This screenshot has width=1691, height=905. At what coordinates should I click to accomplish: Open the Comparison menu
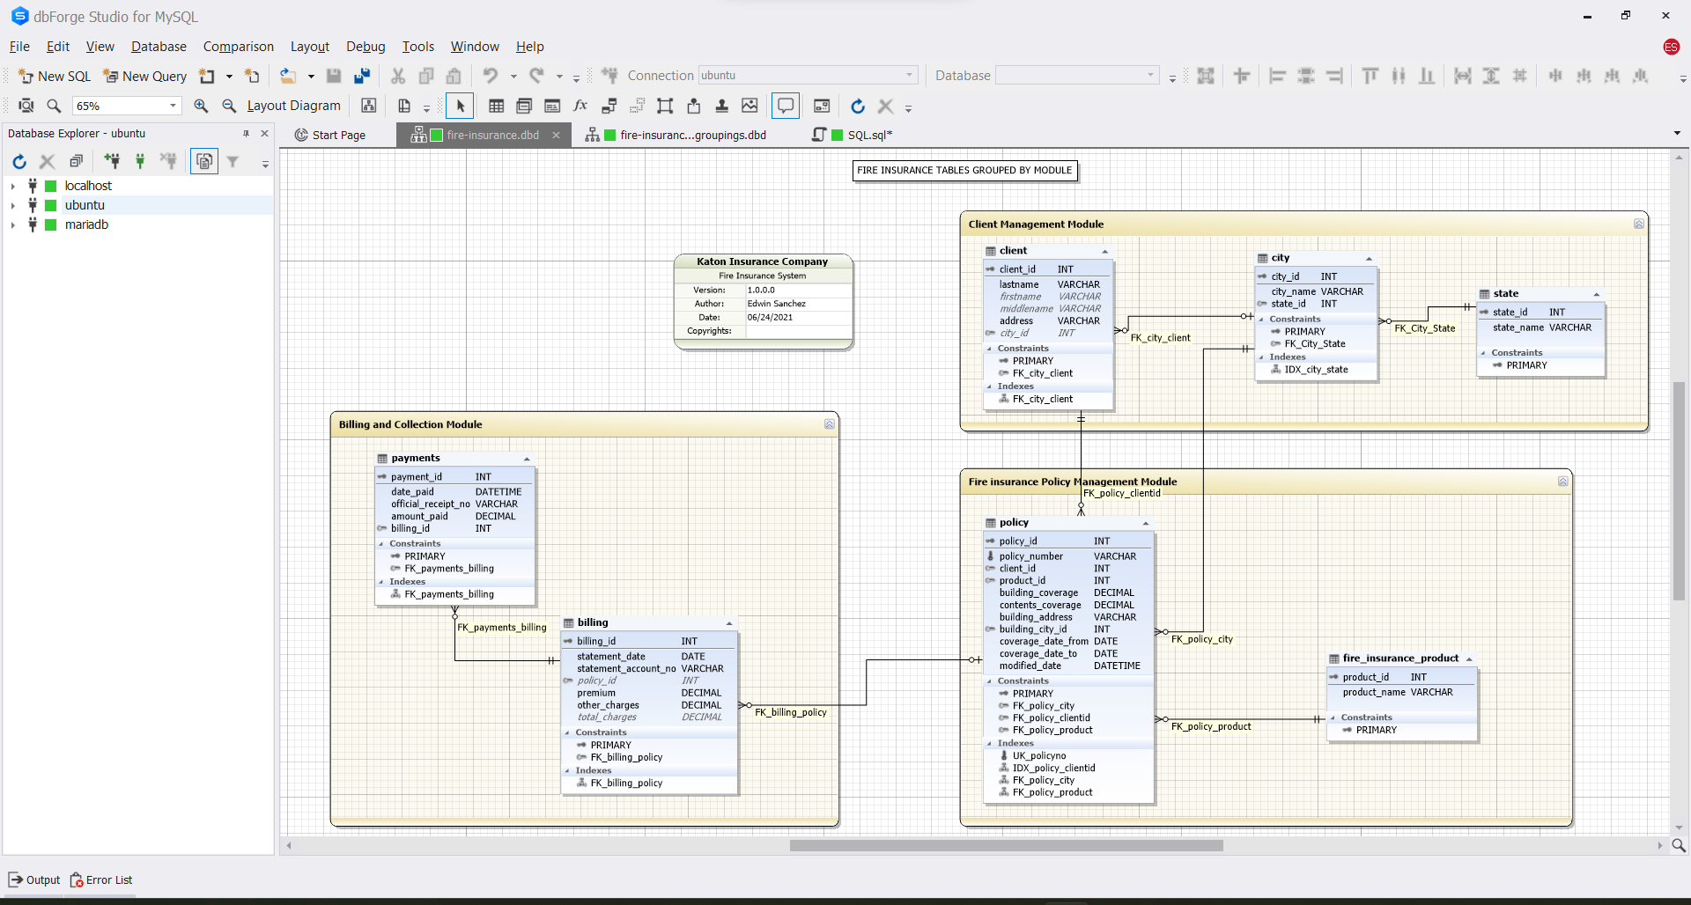pyautogui.click(x=238, y=47)
